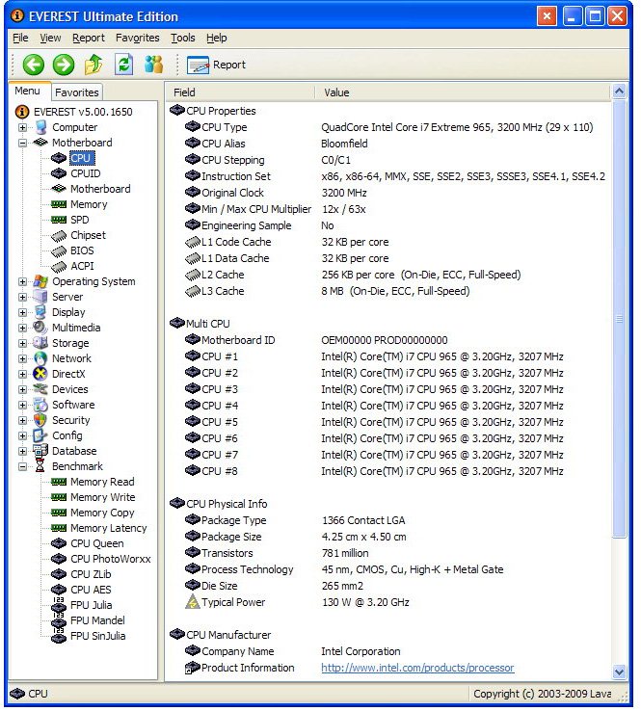The image size is (641, 711).
Task: Click the Report toolbar button
Action: pyautogui.click(x=216, y=65)
